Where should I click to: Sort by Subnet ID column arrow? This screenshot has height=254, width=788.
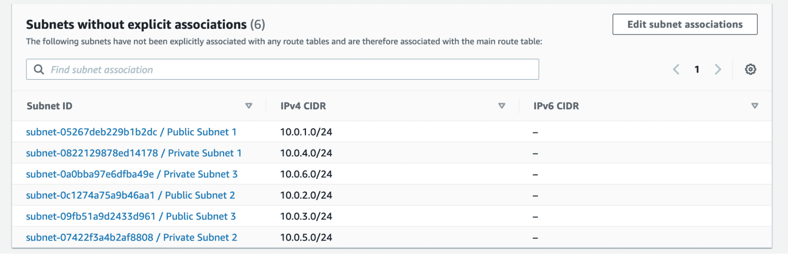coord(249,106)
